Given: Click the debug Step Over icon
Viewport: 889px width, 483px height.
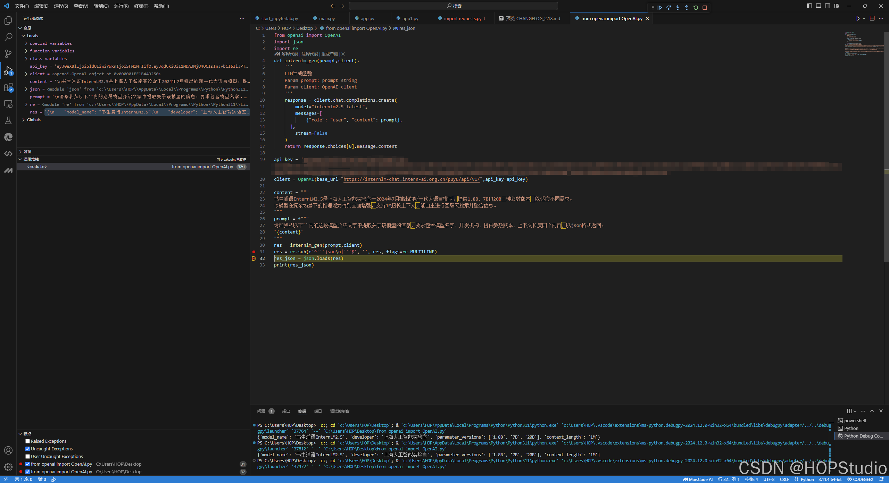Looking at the screenshot, I should coord(668,8).
